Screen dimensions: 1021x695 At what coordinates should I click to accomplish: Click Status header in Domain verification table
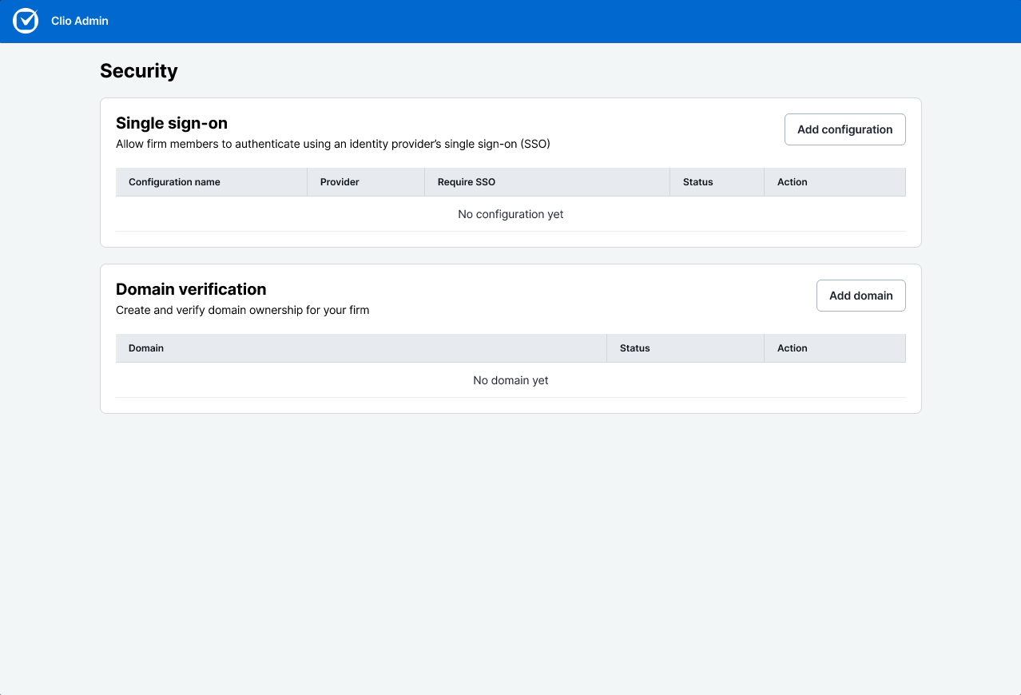point(685,348)
